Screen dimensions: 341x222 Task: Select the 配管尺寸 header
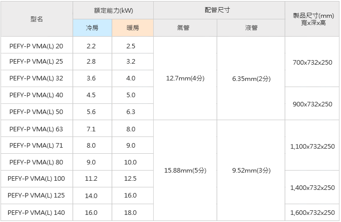[219, 10]
